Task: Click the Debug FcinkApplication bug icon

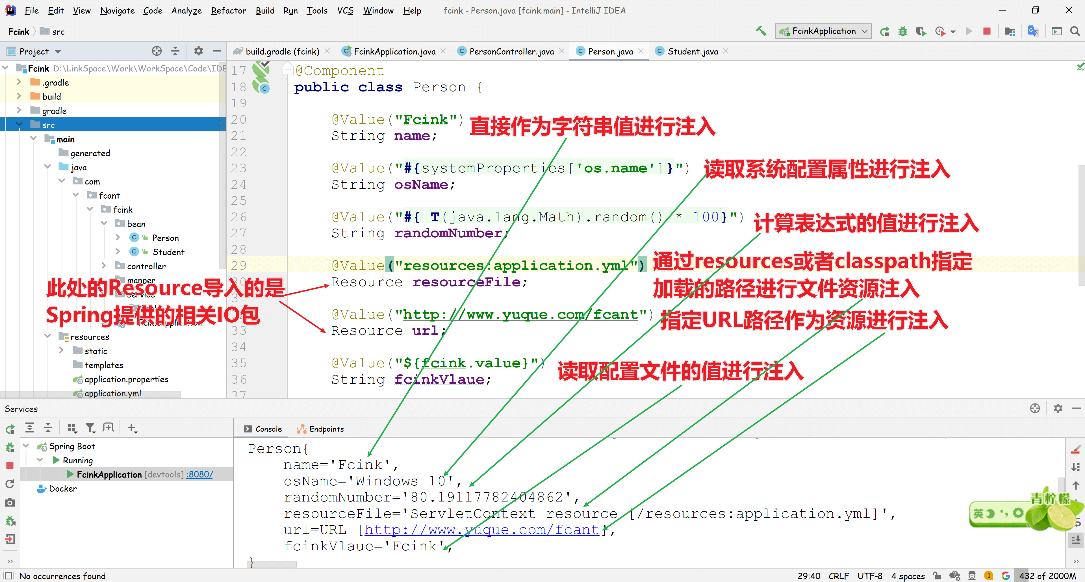Action: 902,31
